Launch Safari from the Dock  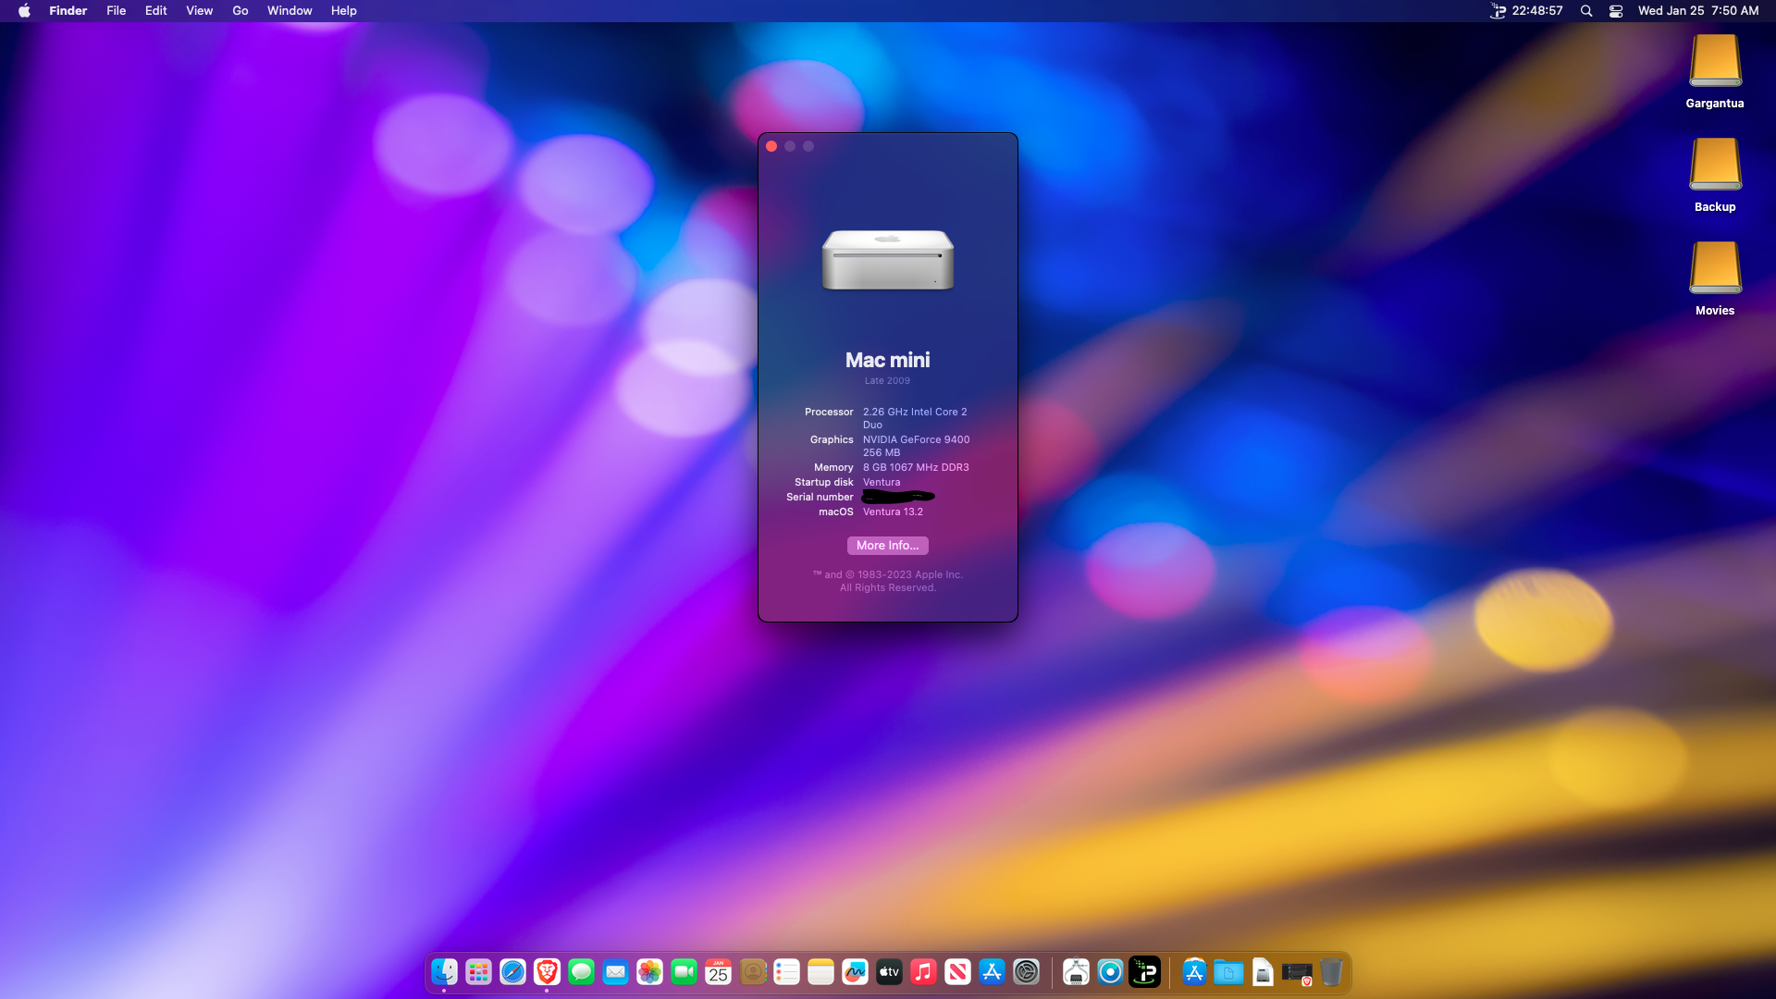[512, 972]
